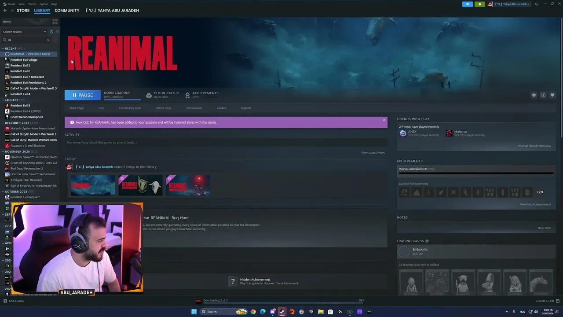Open the Search results dropdown

24,32
